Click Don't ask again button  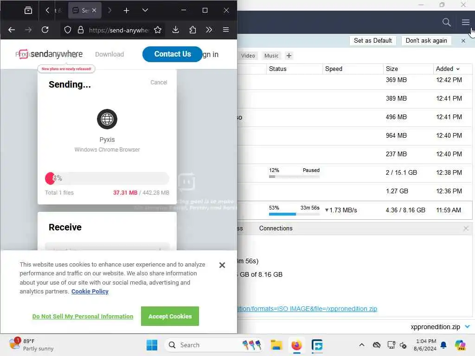tap(426, 41)
